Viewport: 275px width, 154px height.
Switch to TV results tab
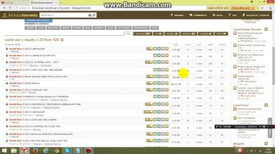point(158,34)
